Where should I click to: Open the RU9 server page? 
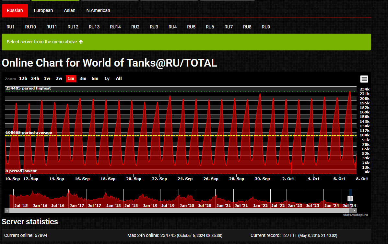[266, 27]
